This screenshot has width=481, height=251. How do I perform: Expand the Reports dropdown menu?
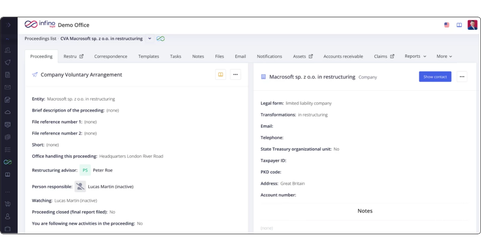pyautogui.click(x=415, y=56)
